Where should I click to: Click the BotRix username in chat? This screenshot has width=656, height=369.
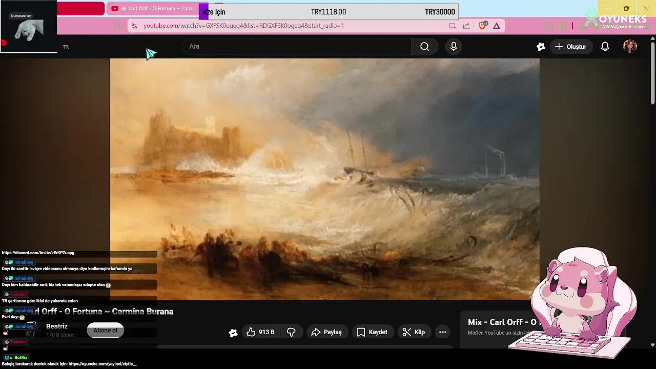point(21,358)
